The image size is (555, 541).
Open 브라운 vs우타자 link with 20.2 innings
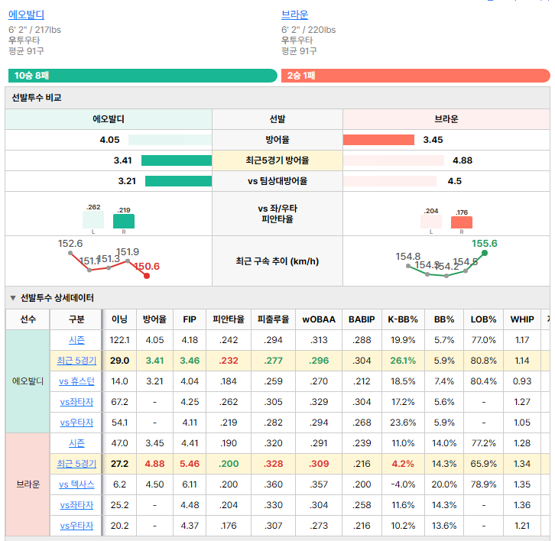pos(76,526)
